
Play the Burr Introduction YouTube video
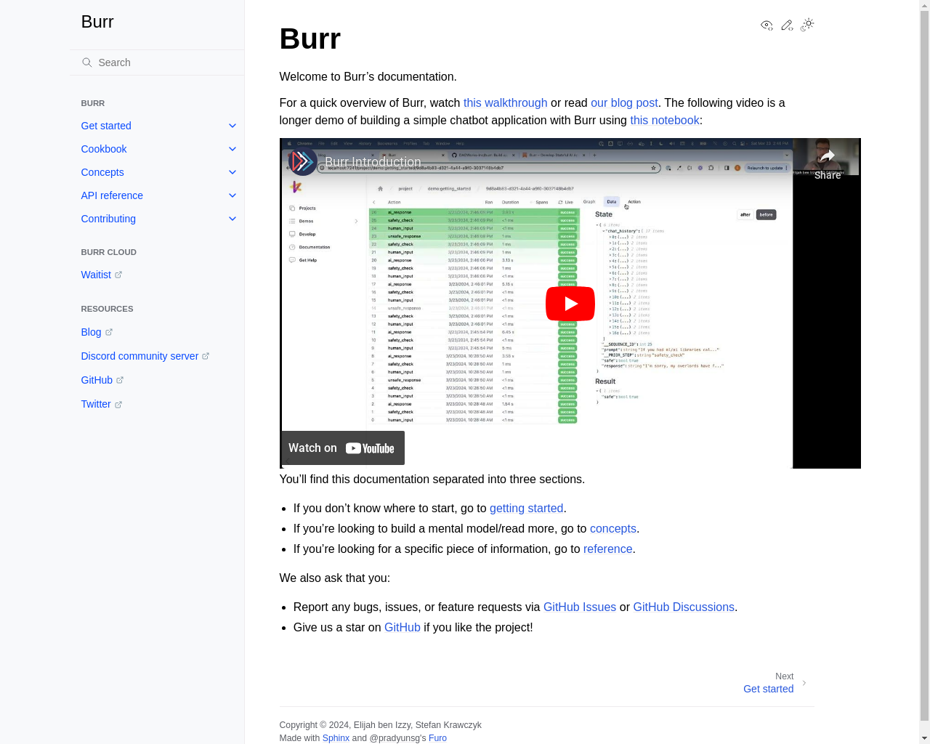click(x=570, y=304)
